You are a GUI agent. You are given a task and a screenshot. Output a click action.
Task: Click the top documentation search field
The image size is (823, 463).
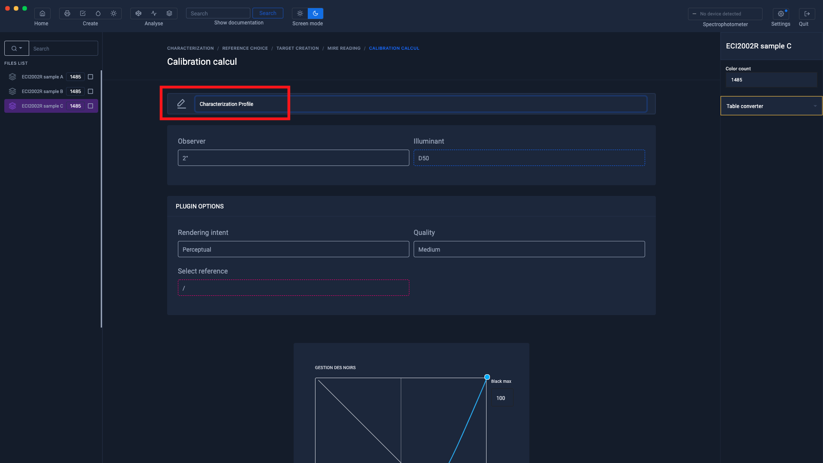coord(218,13)
